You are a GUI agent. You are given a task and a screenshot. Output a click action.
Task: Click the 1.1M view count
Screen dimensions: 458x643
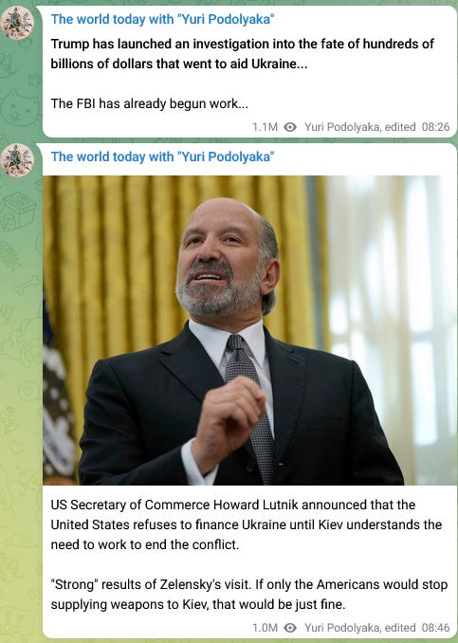[x=265, y=127]
